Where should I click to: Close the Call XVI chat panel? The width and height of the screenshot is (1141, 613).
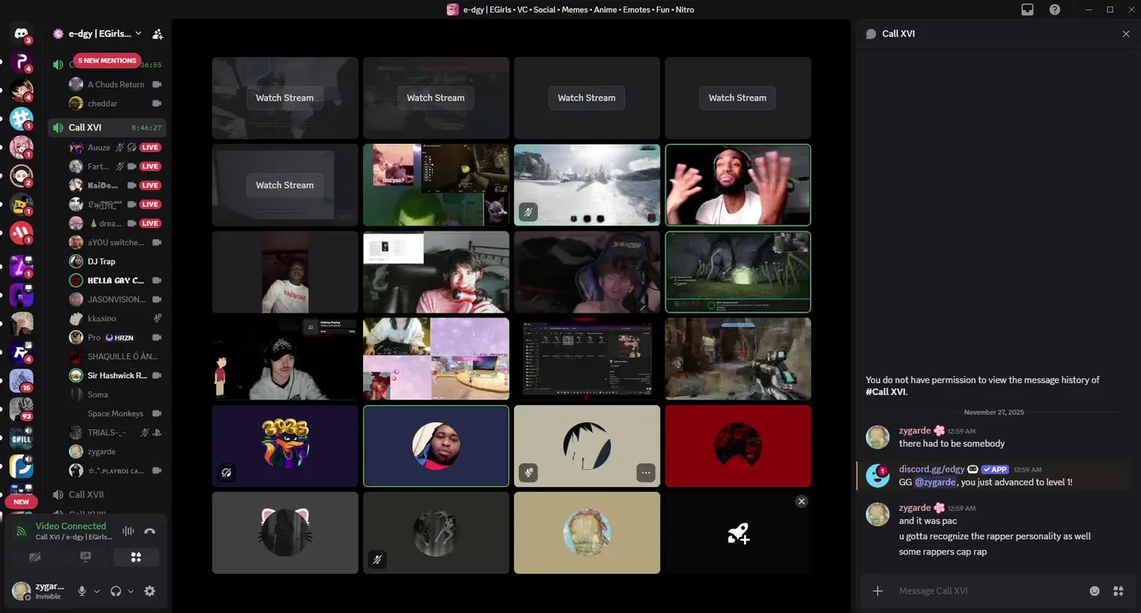(x=1126, y=34)
